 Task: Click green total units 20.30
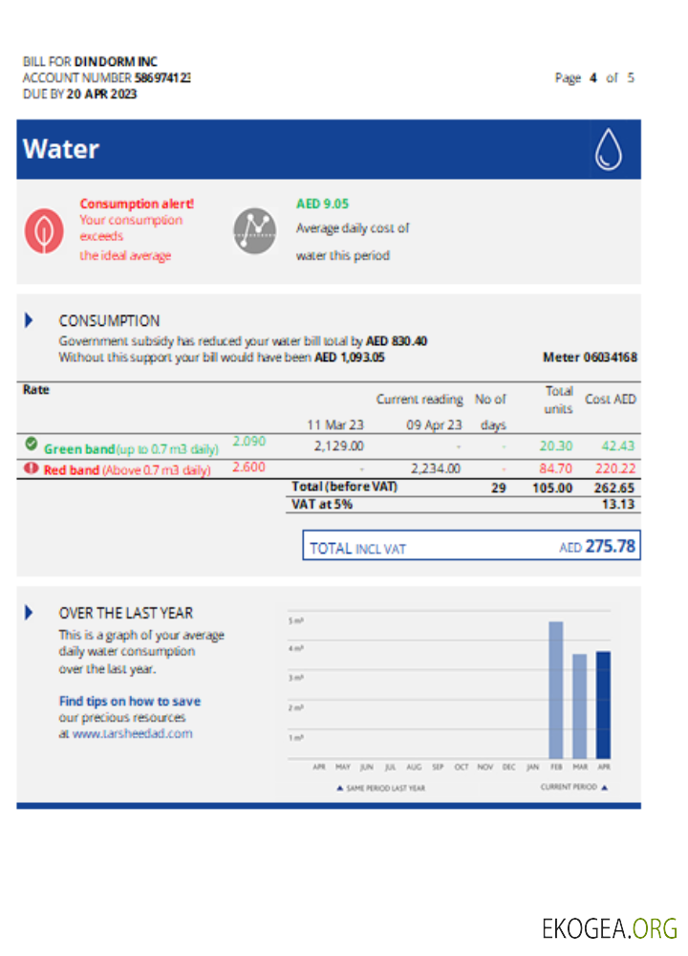tap(556, 446)
